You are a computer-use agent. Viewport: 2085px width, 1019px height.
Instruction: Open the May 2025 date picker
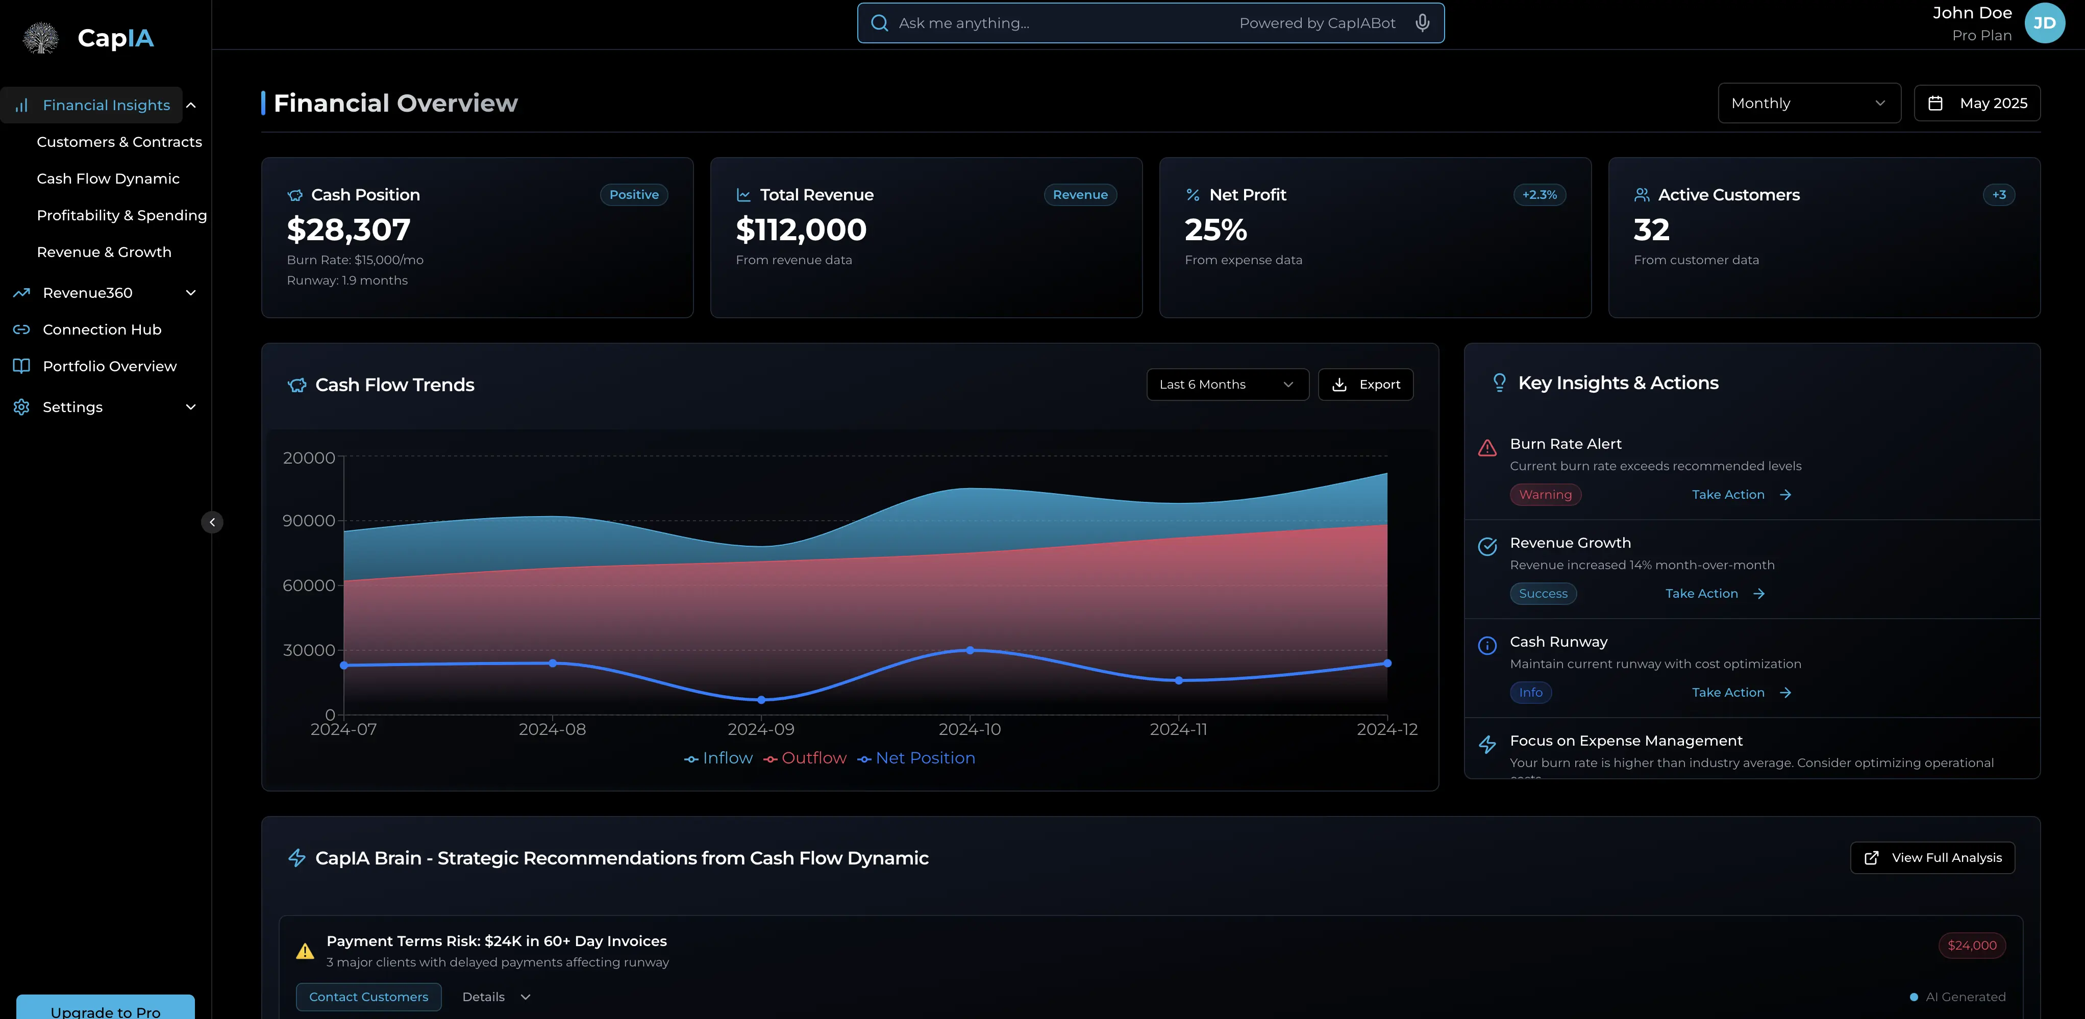click(x=1976, y=103)
